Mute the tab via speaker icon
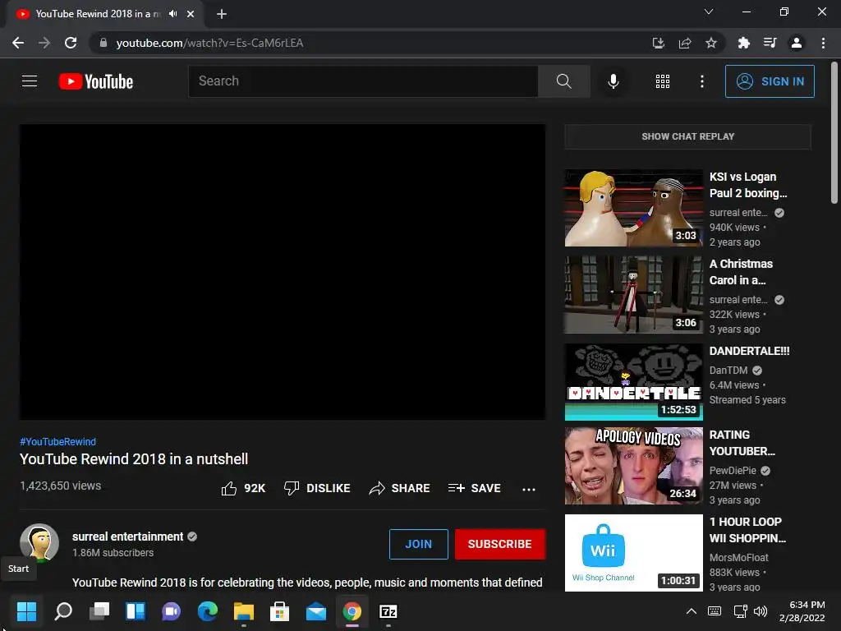This screenshot has height=631, width=841. tap(172, 14)
